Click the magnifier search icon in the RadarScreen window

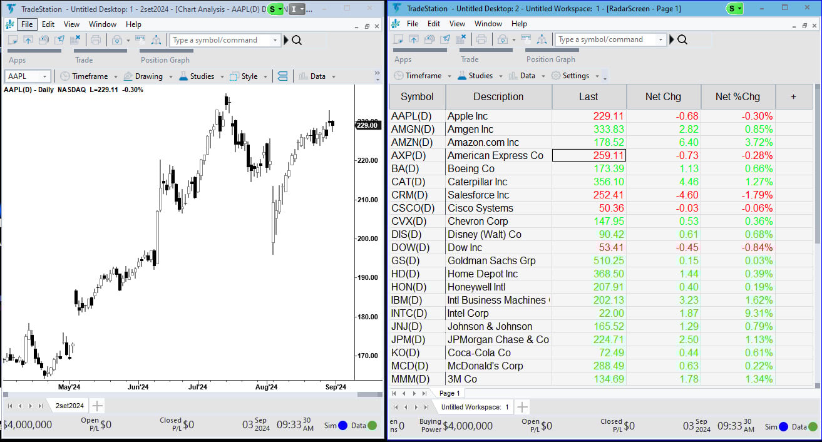coord(682,39)
